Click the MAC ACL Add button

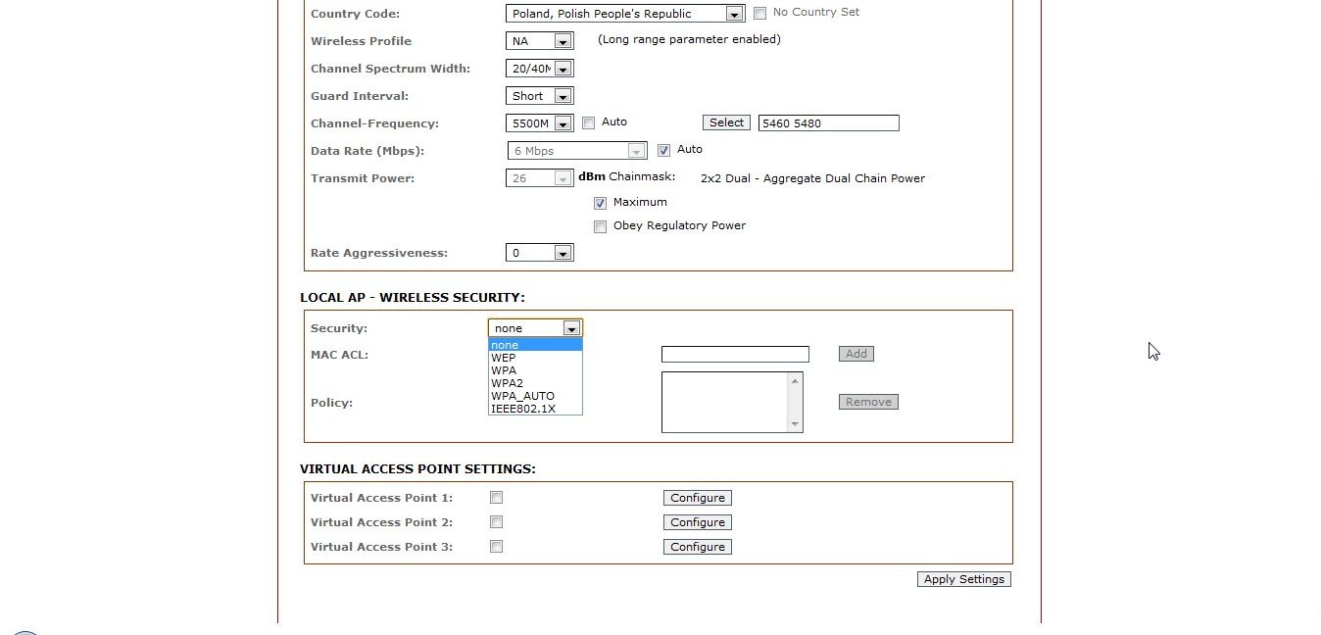856,354
